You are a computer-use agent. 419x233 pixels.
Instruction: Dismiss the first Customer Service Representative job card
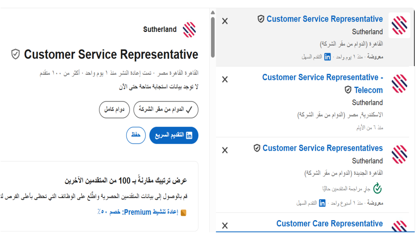225,21
